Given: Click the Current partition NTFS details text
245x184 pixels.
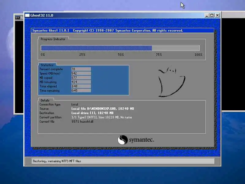Looking at the screenshot, I should [x=102, y=117].
